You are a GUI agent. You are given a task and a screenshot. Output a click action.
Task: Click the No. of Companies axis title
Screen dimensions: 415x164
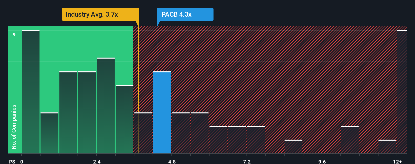(x=14, y=127)
